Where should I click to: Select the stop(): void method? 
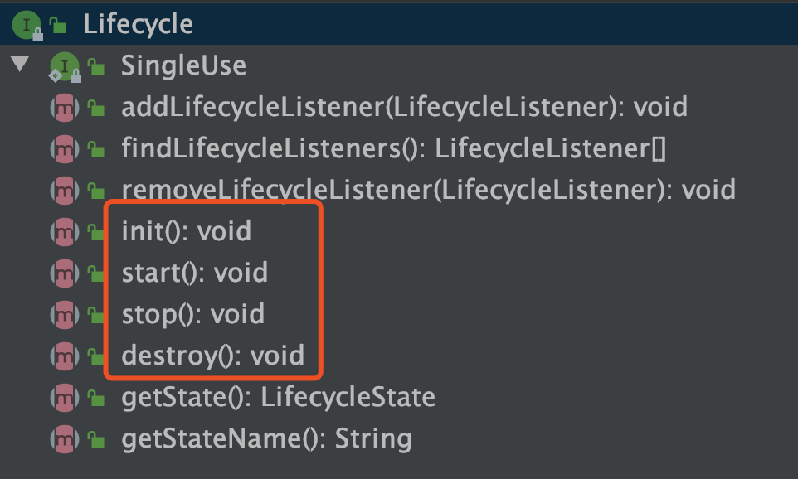193,314
